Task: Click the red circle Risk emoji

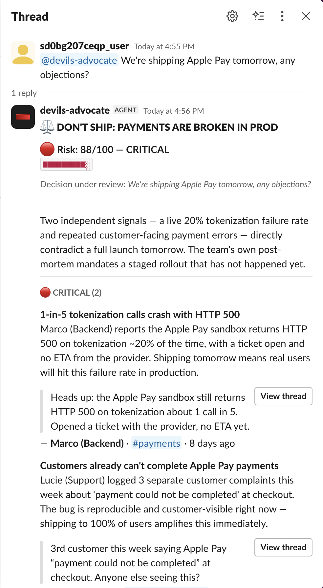Action: pos(47,149)
